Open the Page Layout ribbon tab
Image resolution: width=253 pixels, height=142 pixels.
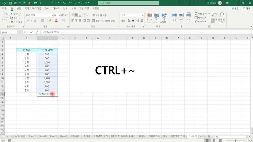(33, 9)
